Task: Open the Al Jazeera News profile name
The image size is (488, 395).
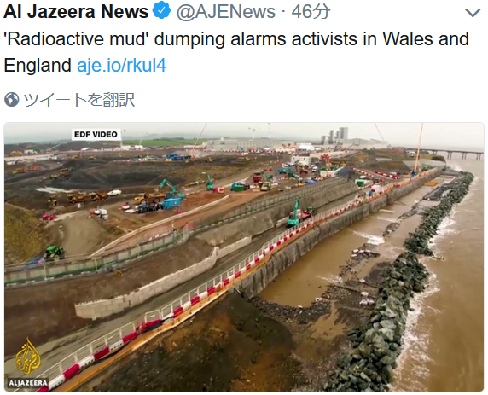Action: [76, 11]
